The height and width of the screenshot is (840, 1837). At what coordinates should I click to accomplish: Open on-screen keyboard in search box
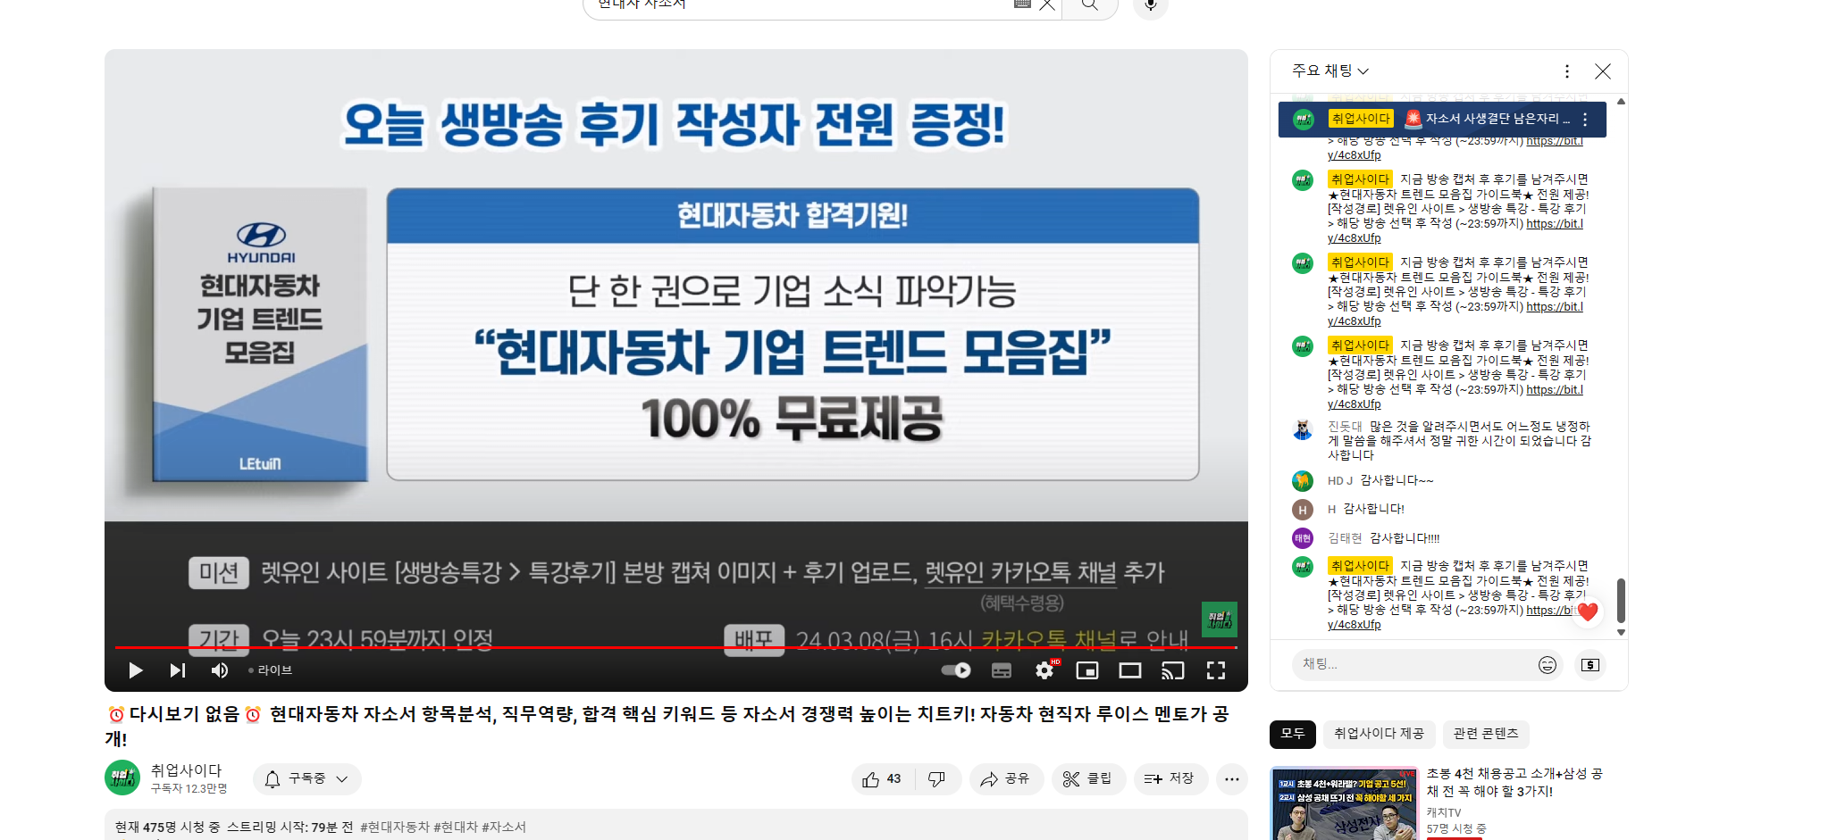click(1023, 4)
